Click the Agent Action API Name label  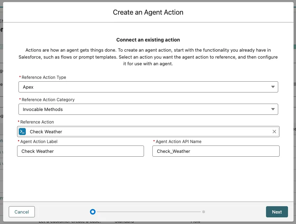[179, 142]
